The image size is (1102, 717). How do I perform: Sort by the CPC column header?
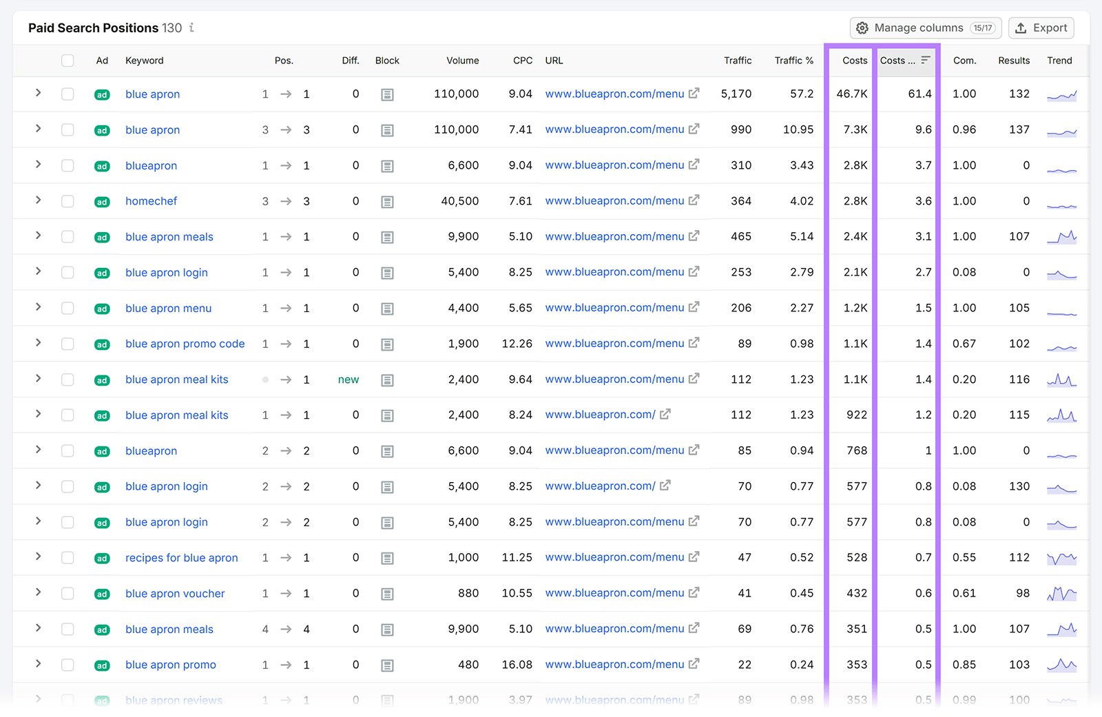tap(523, 61)
